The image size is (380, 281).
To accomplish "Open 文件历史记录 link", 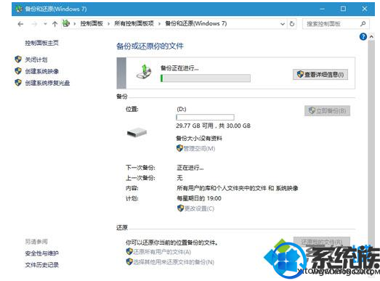I will pyautogui.click(x=41, y=265).
